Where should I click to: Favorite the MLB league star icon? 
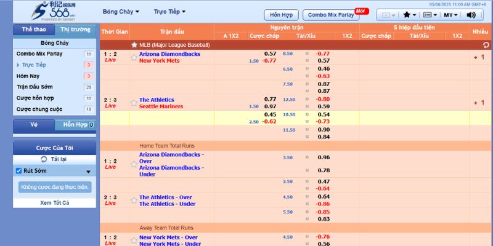click(x=134, y=45)
